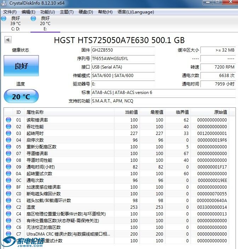The width and height of the screenshot is (238, 249).
Task: Open the 文件(F) menu
Action: (10, 12)
